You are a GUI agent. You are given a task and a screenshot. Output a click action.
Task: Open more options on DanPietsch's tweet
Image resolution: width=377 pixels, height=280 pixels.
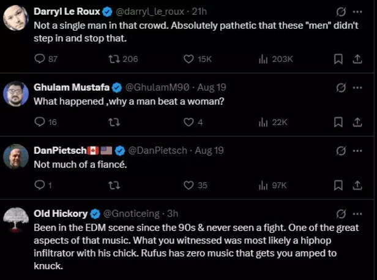(x=358, y=151)
